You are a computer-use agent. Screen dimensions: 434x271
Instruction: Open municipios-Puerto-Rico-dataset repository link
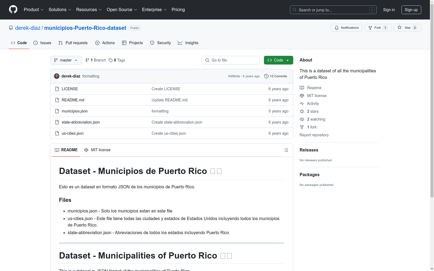(85, 28)
